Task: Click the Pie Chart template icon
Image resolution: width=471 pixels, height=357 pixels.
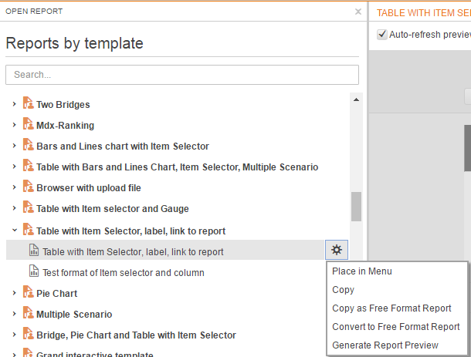Action: click(28, 291)
